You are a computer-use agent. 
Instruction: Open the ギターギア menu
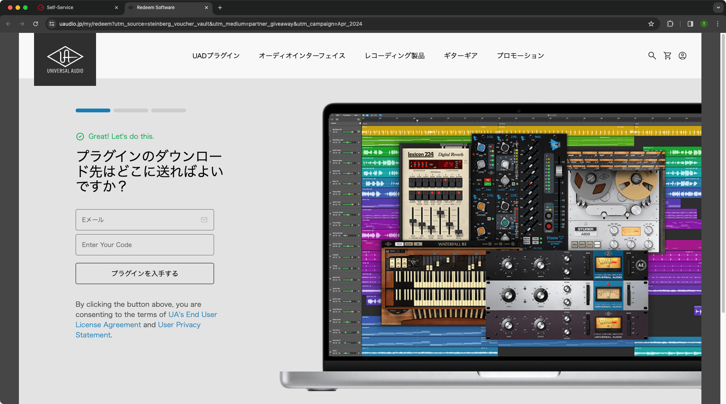pyautogui.click(x=461, y=56)
